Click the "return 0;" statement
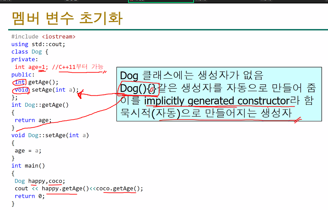This screenshot has height=210, width=328. click(x=30, y=196)
